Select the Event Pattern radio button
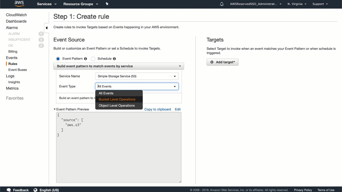 (x=58, y=59)
